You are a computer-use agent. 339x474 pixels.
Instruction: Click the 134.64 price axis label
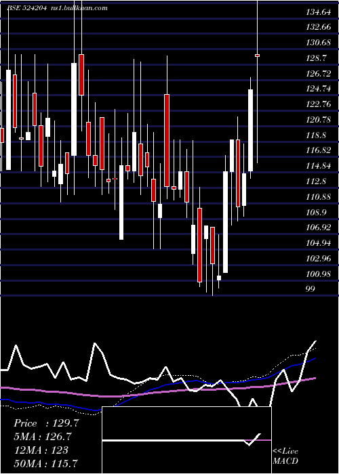pos(319,12)
